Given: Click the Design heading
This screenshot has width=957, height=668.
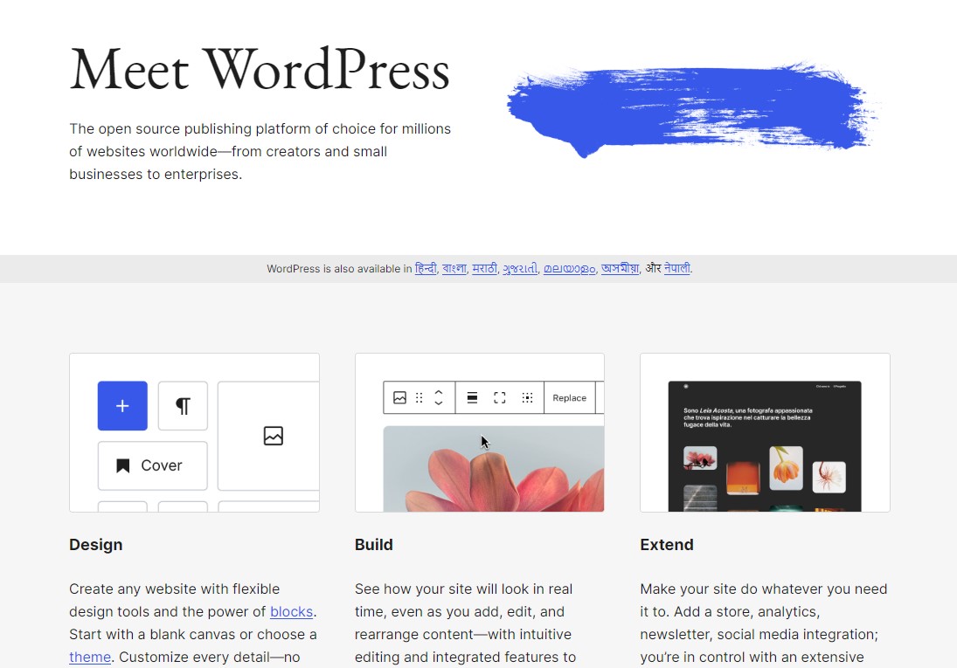Looking at the screenshot, I should (x=96, y=545).
